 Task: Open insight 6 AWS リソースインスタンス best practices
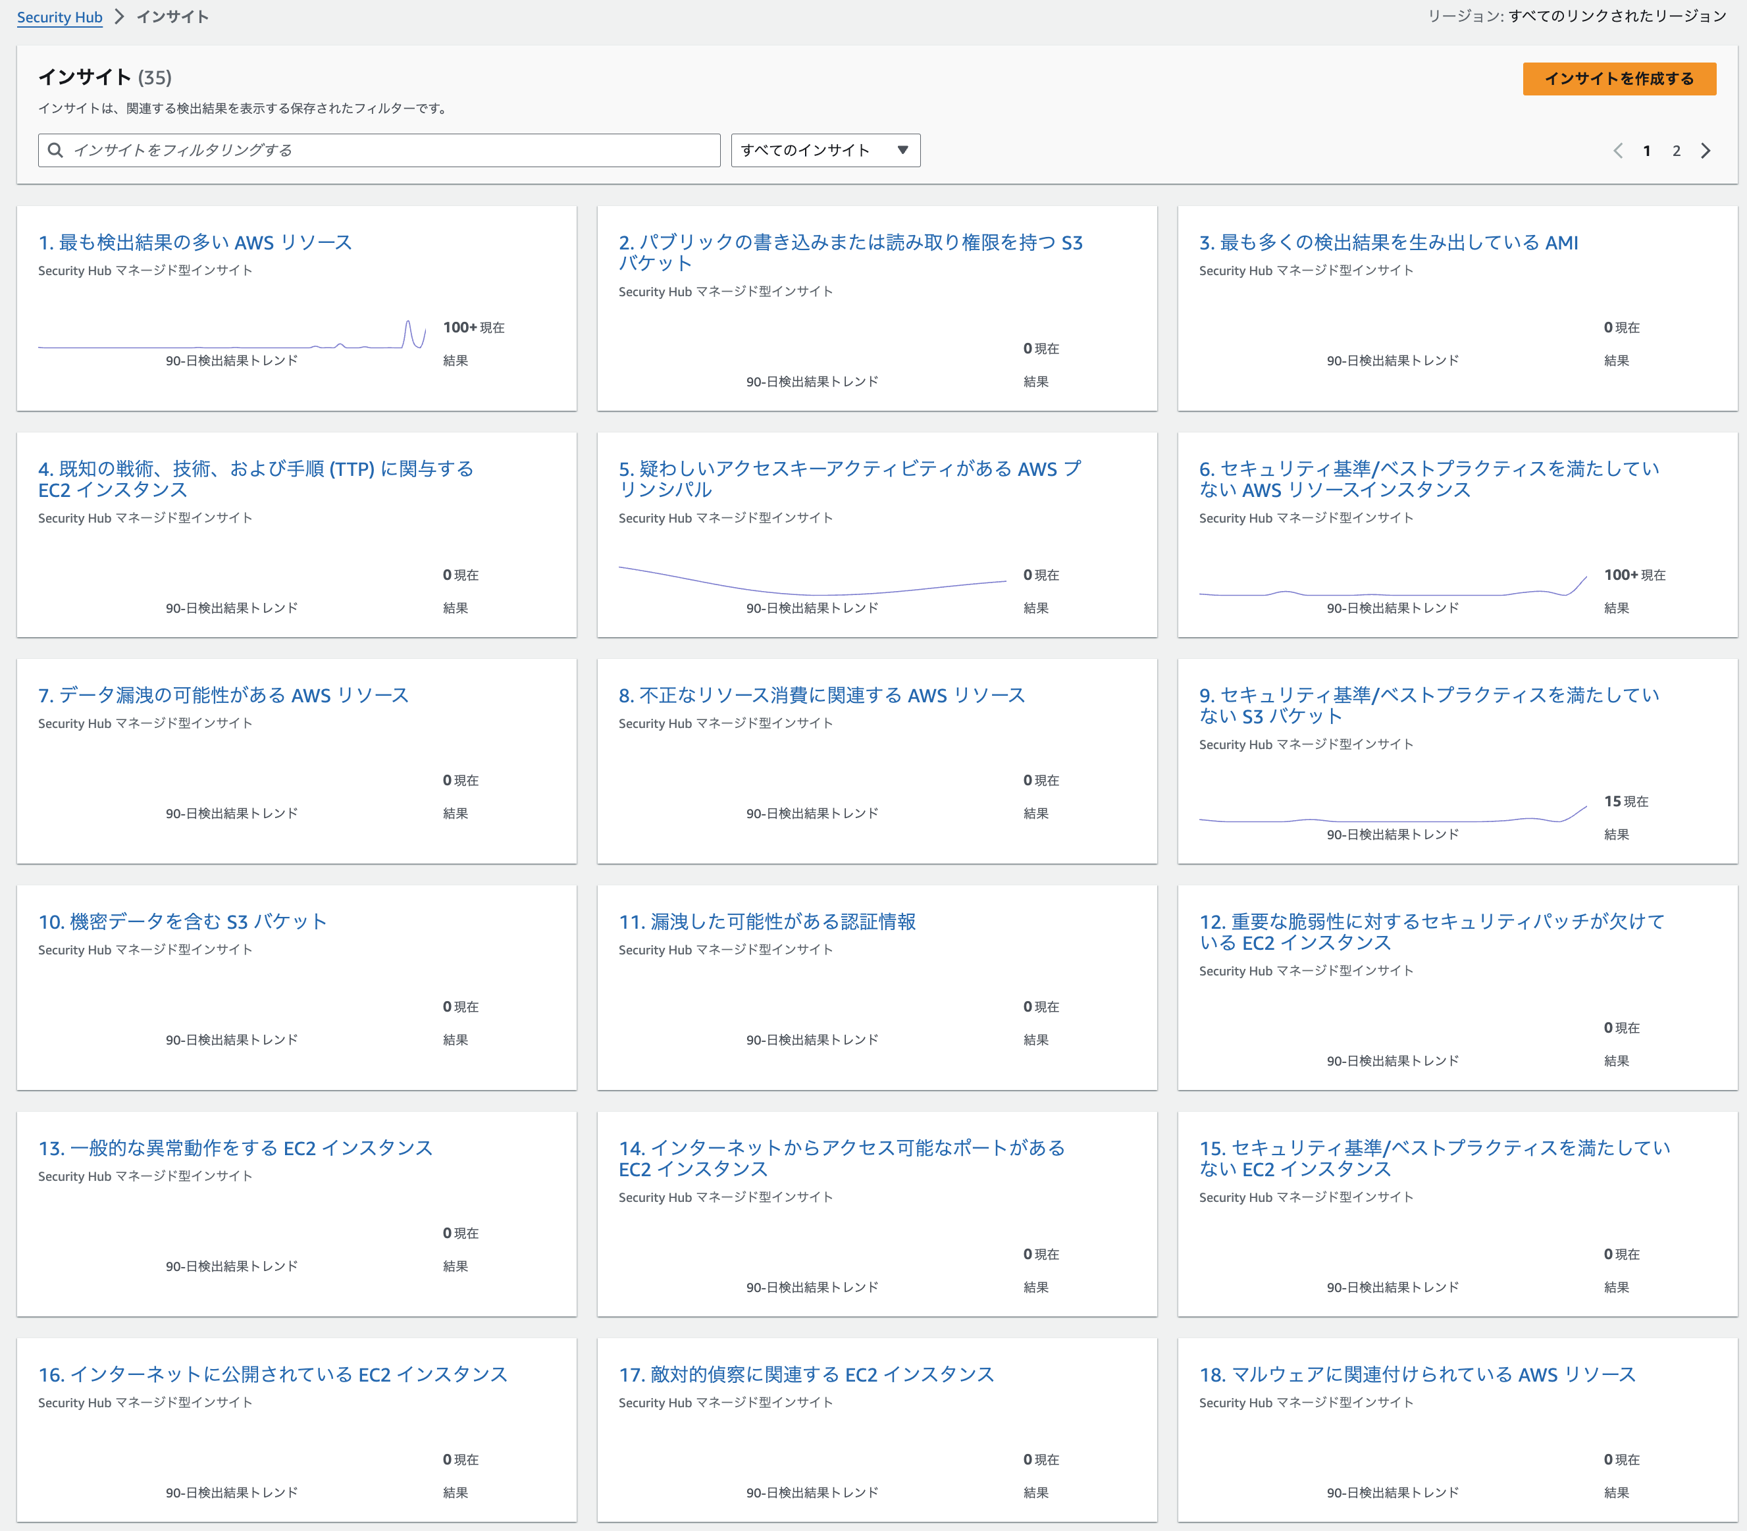(1429, 479)
